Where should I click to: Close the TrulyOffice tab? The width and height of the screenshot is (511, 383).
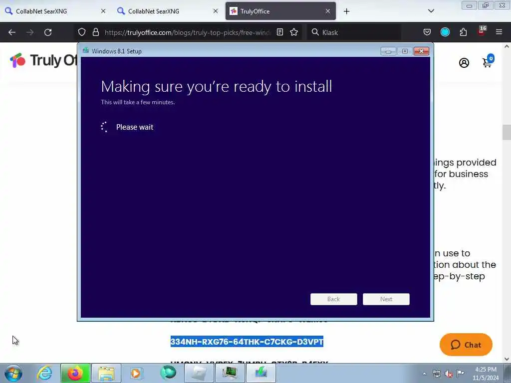pos(328,11)
